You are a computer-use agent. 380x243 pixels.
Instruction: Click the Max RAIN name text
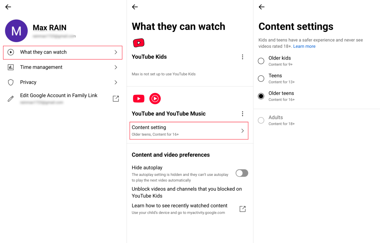click(x=49, y=28)
